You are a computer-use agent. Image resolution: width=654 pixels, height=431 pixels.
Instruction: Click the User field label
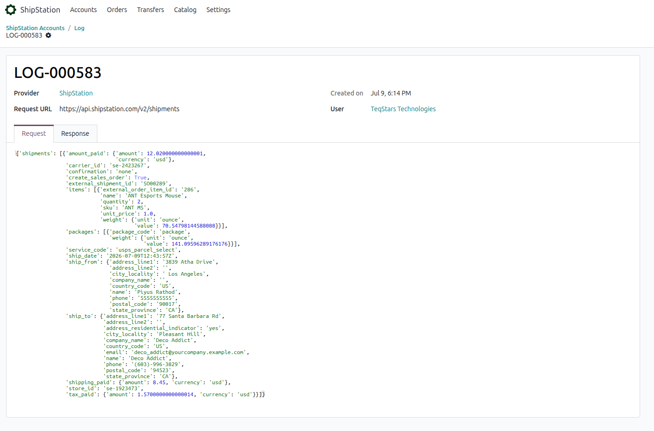[337, 109]
